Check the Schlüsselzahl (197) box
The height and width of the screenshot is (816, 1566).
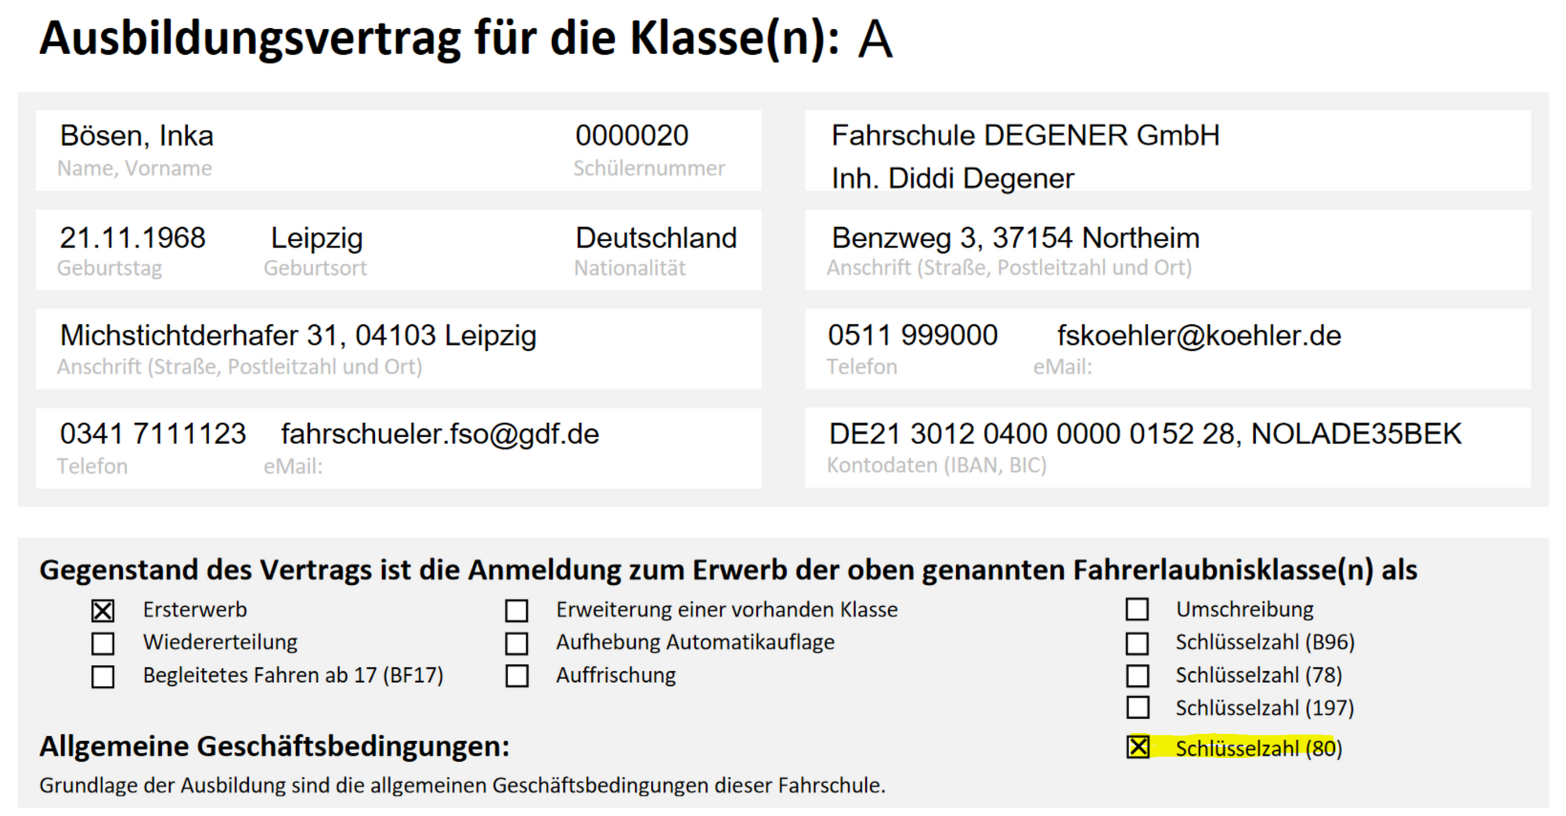(x=1137, y=708)
